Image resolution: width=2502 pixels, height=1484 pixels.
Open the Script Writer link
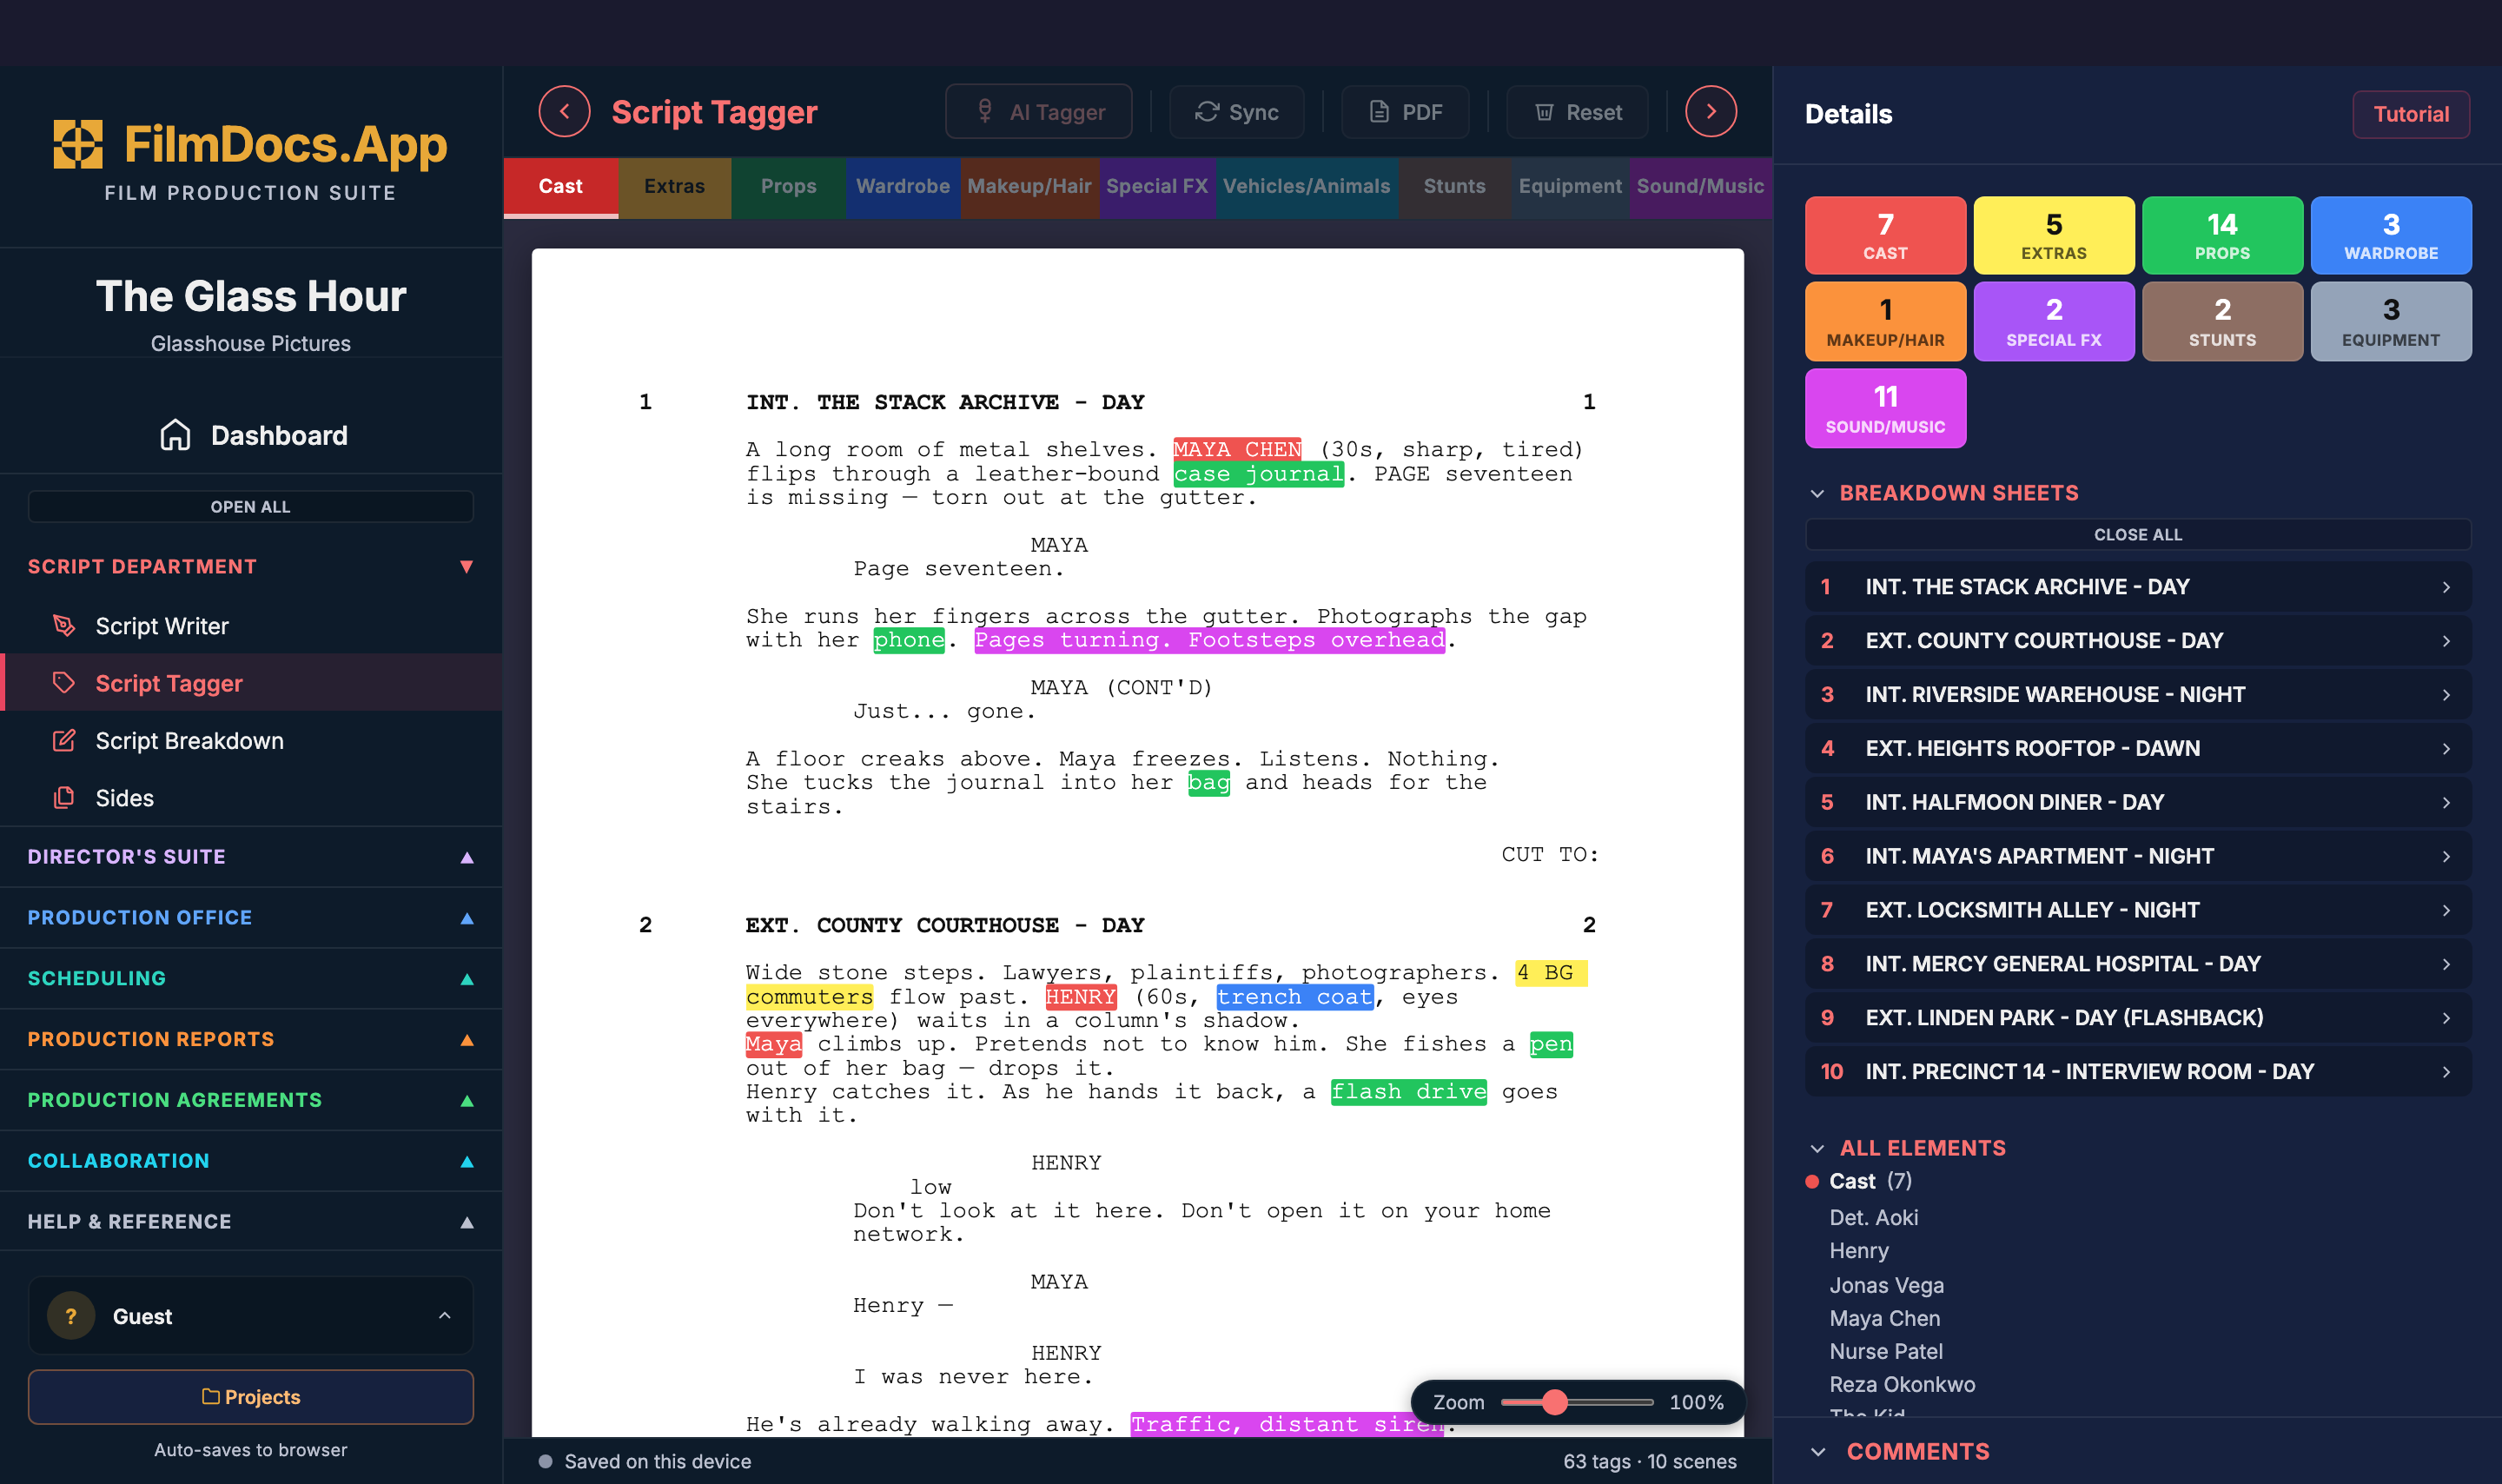251,626
